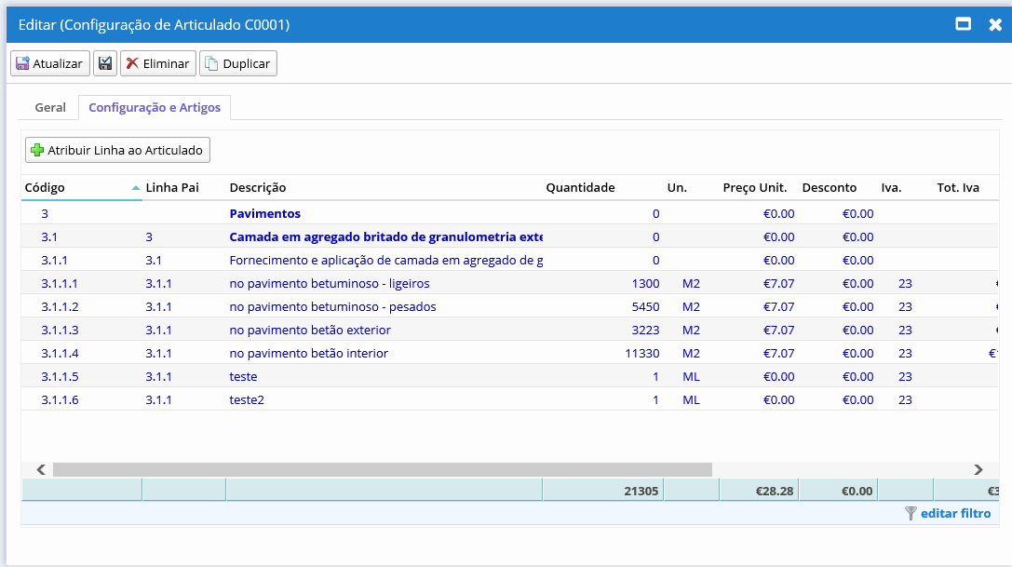Sort by the Descrição column header
Viewport: 1012px width, 567px height.
click(x=261, y=187)
